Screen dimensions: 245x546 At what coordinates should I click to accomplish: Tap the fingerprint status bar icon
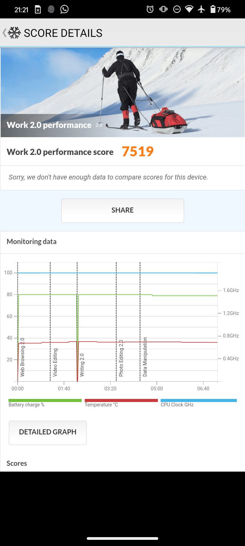(x=51, y=10)
